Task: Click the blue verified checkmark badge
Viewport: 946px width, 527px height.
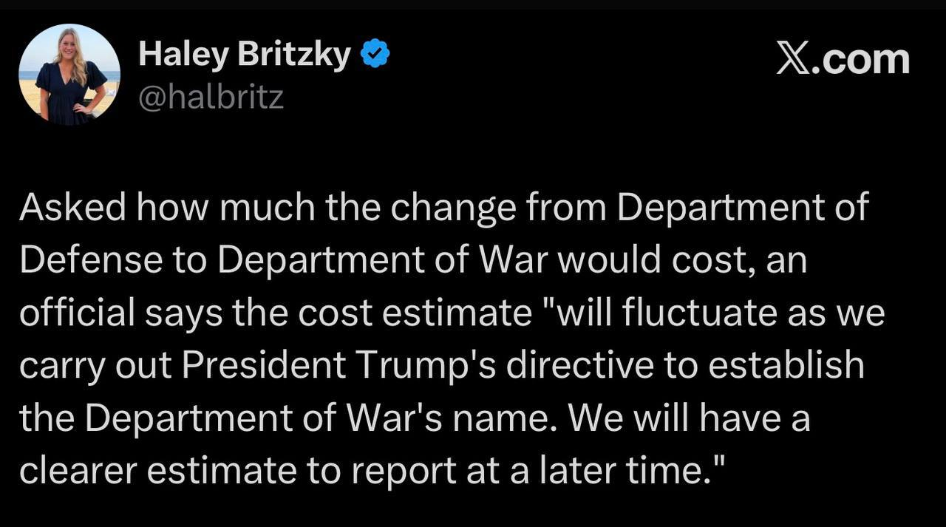Action: point(375,54)
